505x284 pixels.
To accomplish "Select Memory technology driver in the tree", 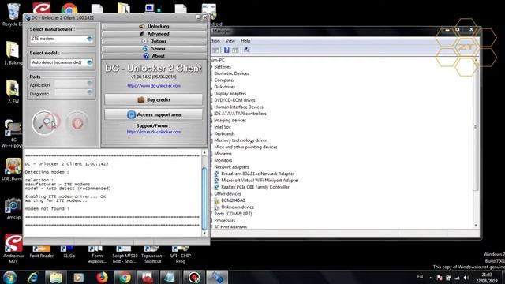I will [x=240, y=140].
